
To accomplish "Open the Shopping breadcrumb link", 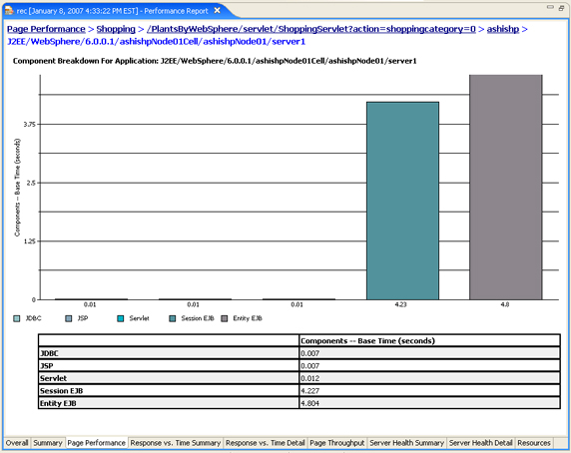I will 116,29.
